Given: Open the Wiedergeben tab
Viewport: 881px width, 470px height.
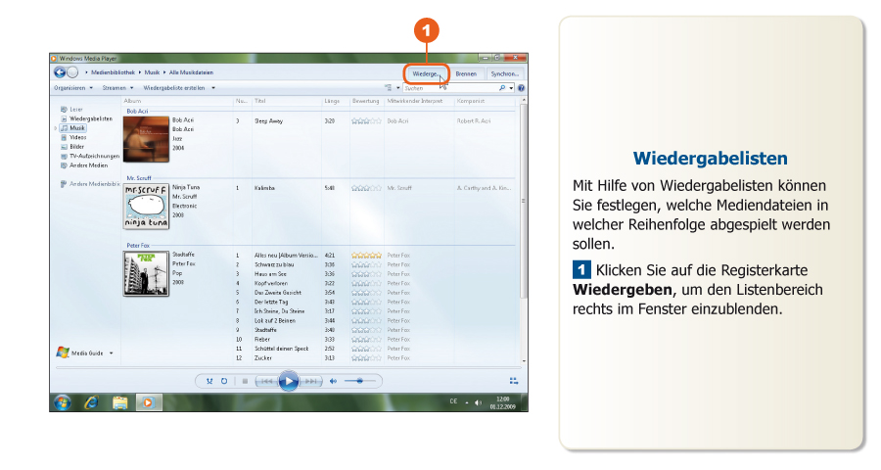Looking at the screenshot, I should pyautogui.click(x=426, y=73).
